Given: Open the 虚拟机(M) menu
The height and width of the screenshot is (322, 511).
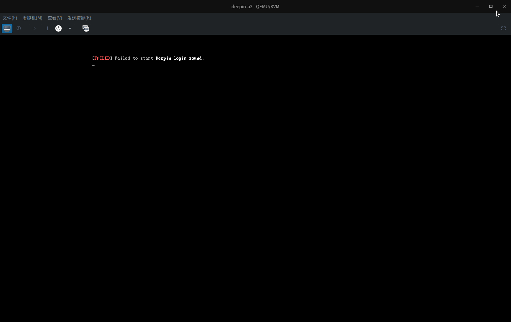Looking at the screenshot, I should 32,18.
